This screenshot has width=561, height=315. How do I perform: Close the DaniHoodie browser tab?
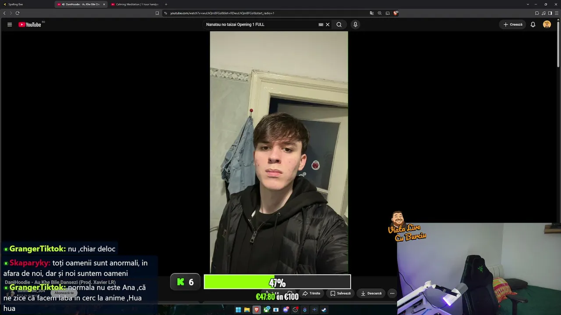pyautogui.click(x=104, y=4)
